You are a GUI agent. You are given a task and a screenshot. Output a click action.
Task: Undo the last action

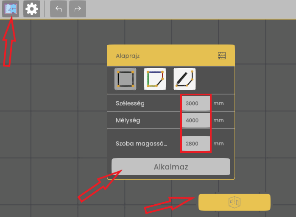tap(59, 9)
